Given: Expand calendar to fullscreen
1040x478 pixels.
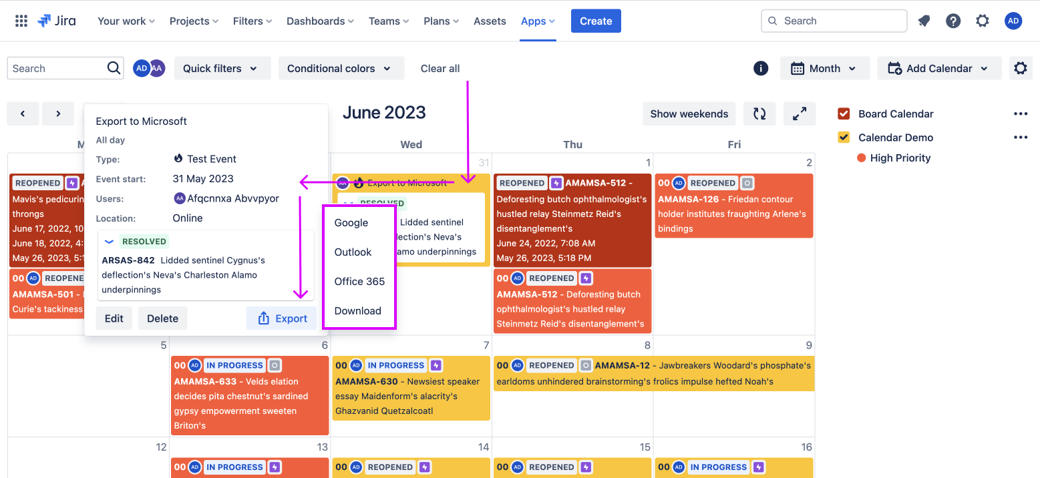Looking at the screenshot, I should pos(800,113).
